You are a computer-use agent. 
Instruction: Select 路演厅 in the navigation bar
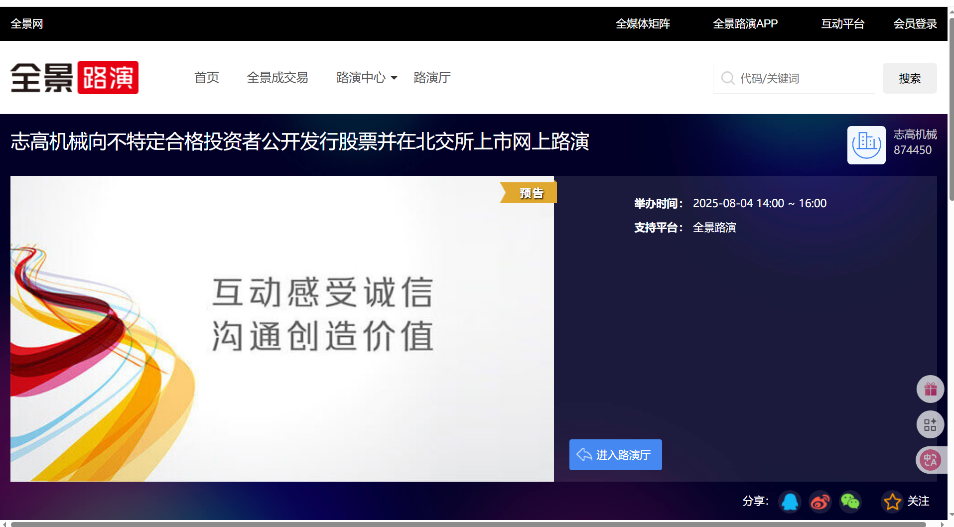pos(432,78)
